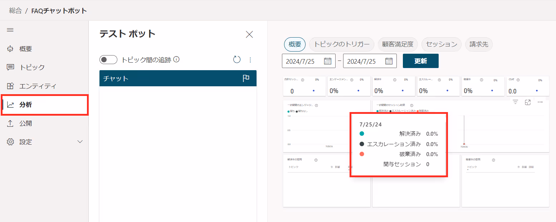Show info for エンゲージメント card
This screenshot has height=222, width=556.
[352, 80]
